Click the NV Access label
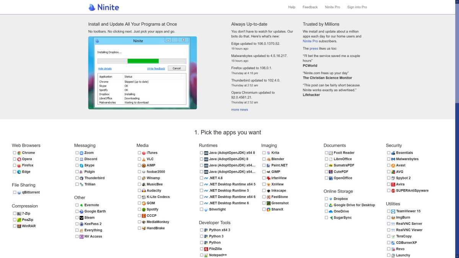 click(x=93, y=237)
